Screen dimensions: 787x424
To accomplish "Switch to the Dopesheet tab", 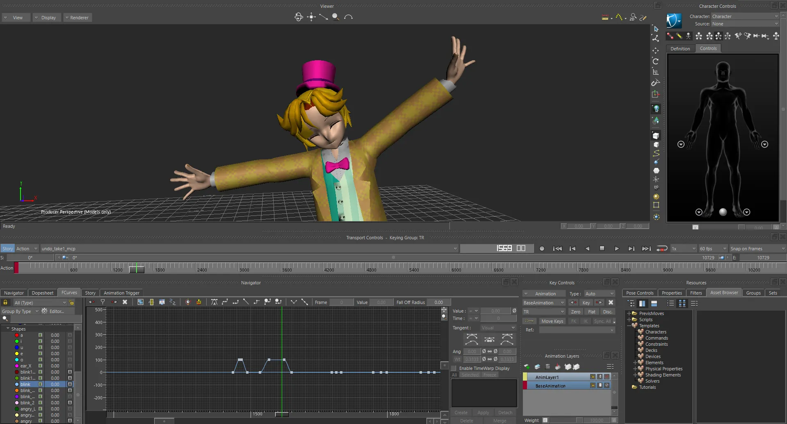I will 43,293.
